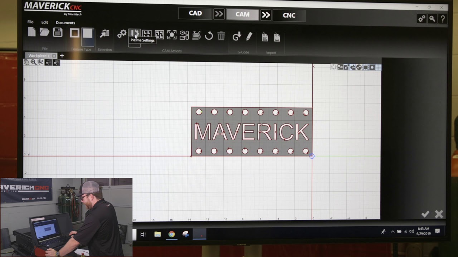
Task: Switch to the CNC stage
Action: pyautogui.click(x=289, y=16)
